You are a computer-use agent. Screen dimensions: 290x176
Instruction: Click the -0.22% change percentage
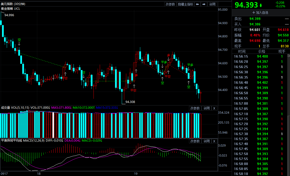[280, 6]
